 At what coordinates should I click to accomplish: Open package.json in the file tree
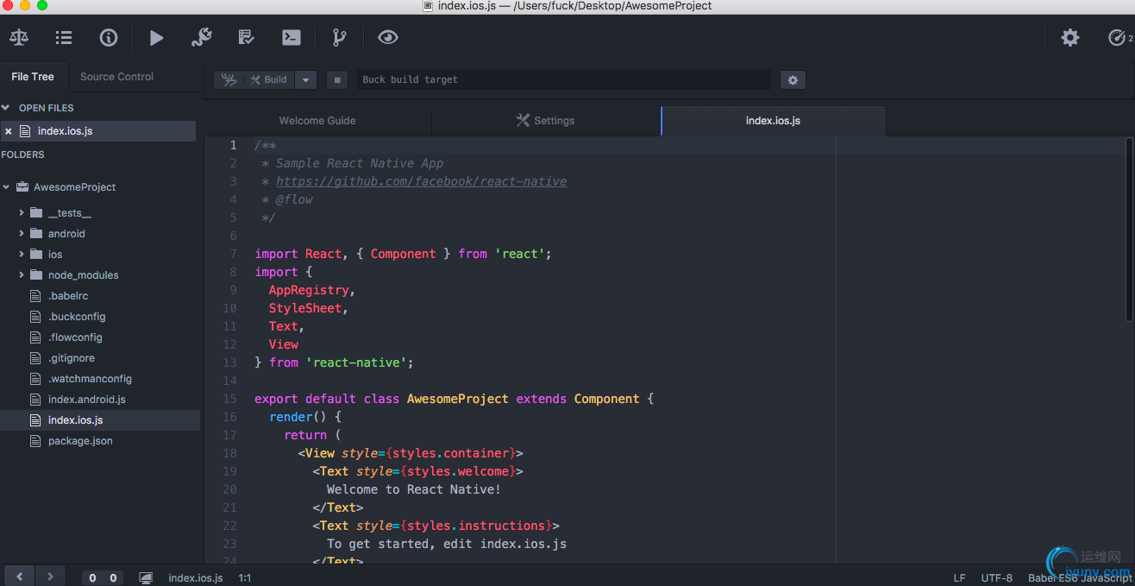[x=80, y=441]
